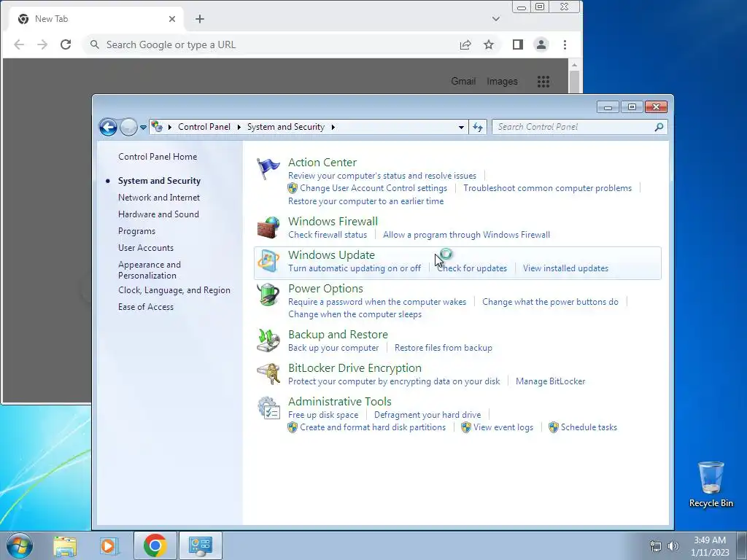Image resolution: width=747 pixels, height=560 pixels.
Task: Open Chrome's three-dot menu
Action: coord(565,44)
